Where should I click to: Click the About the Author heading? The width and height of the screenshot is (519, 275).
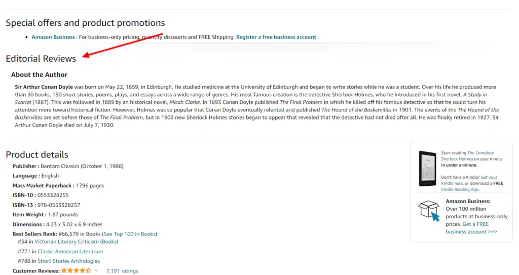(x=39, y=75)
